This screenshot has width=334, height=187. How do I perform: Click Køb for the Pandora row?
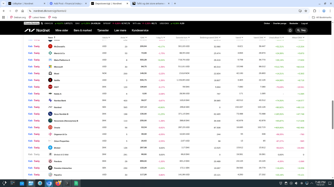(30, 161)
